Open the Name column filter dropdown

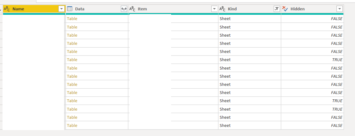(62, 9)
